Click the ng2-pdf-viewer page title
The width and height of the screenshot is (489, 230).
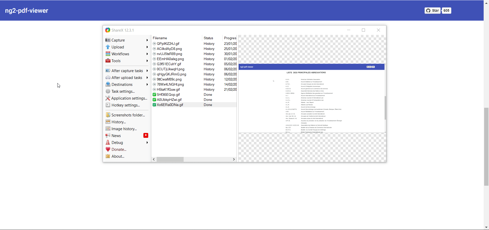pos(26,10)
